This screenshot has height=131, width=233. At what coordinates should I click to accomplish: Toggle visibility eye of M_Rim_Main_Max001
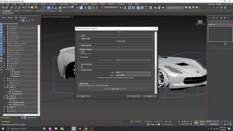(x=8, y=103)
